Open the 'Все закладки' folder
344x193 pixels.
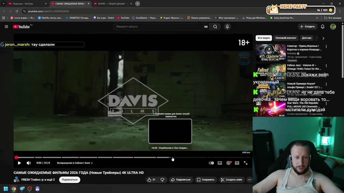click(333, 18)
